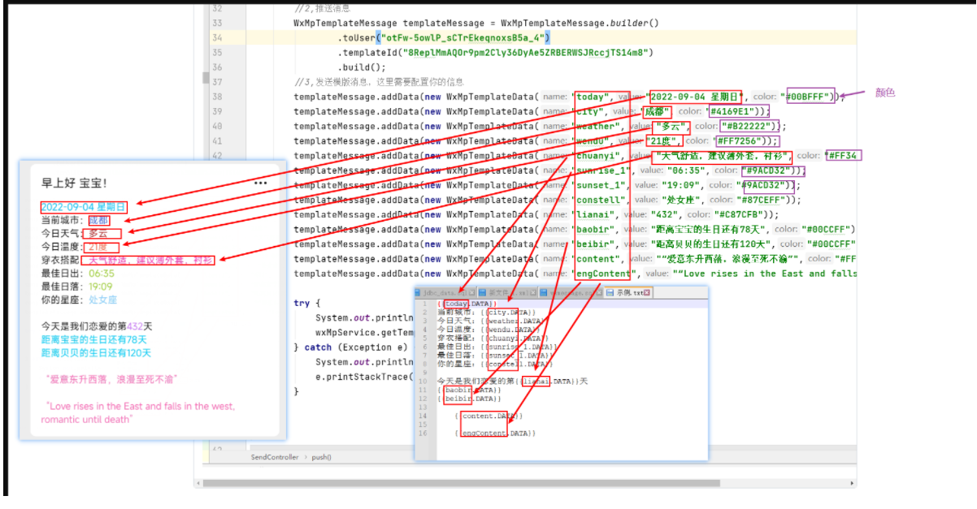
Task: Click the #4169E1 color value for city
Action: click(733, 111)
